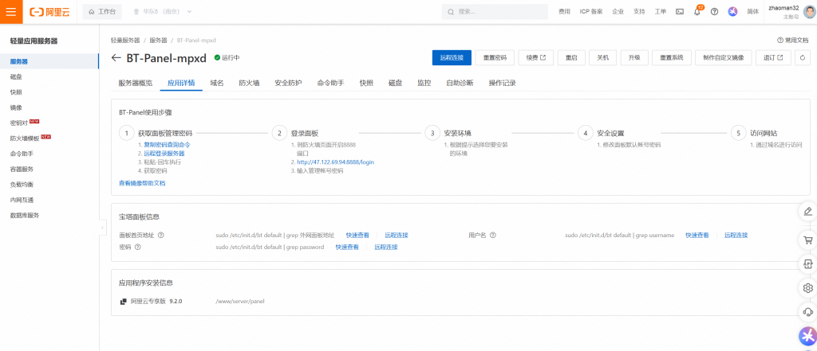Switch to the 磁盘 tab

click(395, 84)
